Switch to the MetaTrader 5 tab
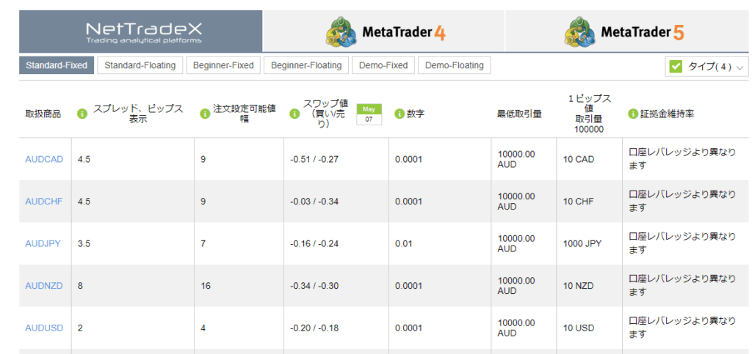The image size is (752, 354). coord(627,32)
